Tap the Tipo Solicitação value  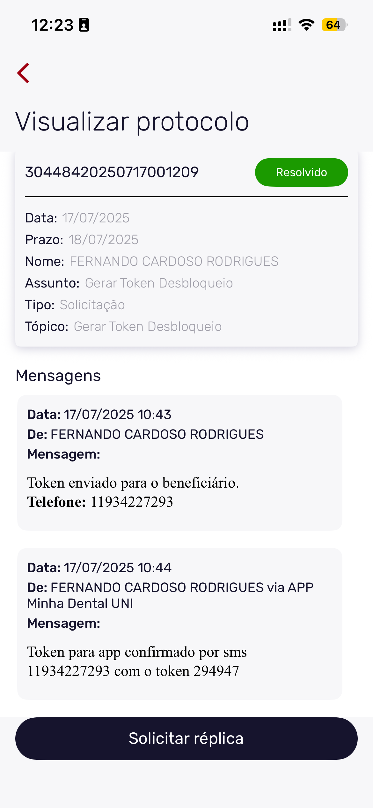pyautogui.click(x=92, y=305)
